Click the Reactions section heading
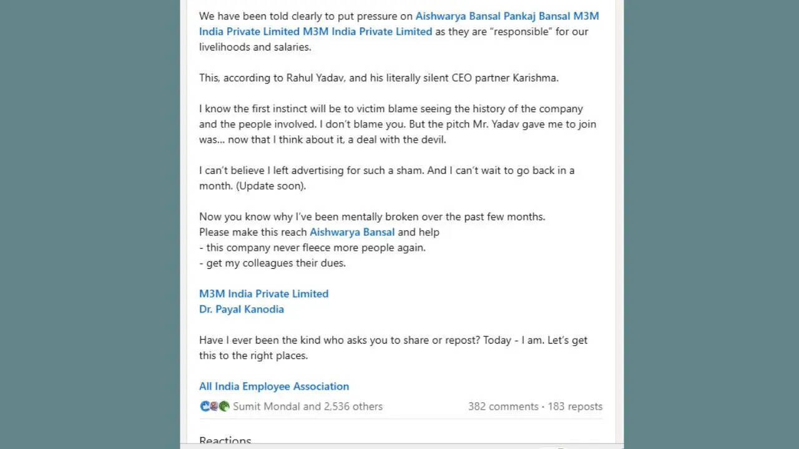The width and height of the screenshot is (799, 449). click(x=225, y=441)
